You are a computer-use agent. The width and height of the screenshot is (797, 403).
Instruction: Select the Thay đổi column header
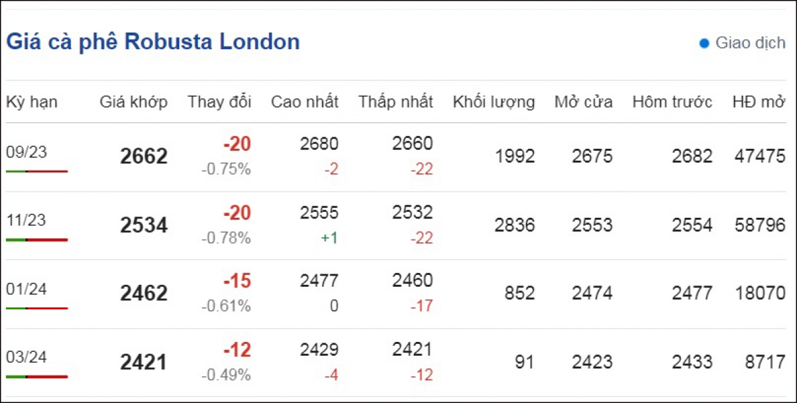[219, 102]
